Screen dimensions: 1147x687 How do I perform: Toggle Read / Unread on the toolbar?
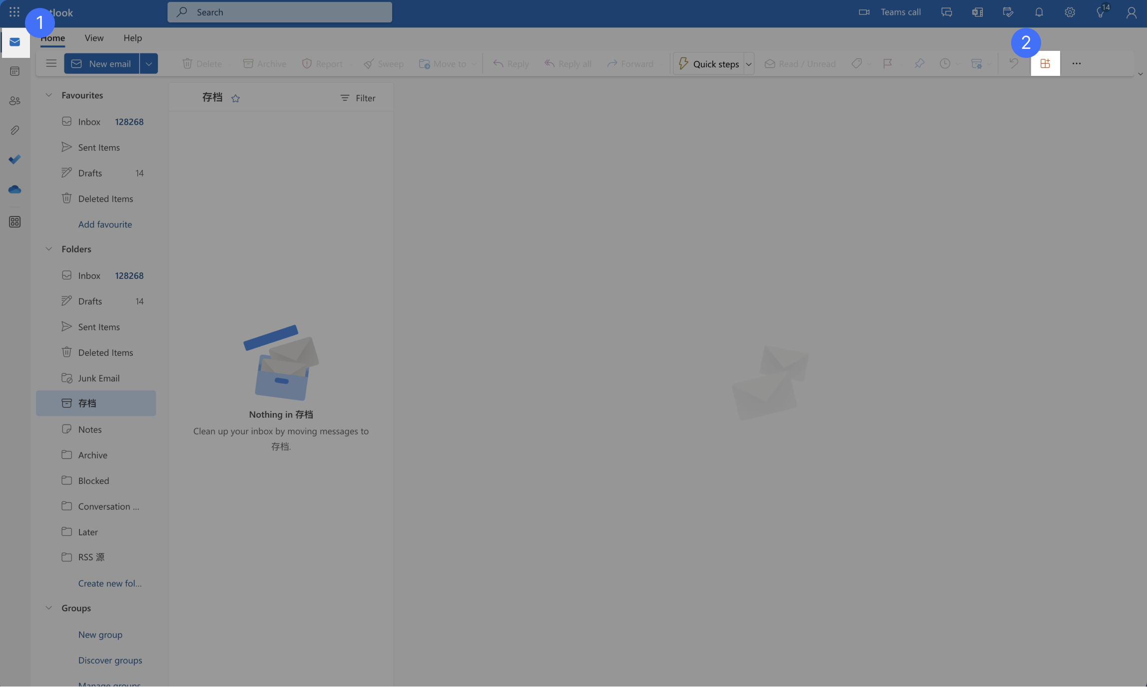(x=799, y=63)
